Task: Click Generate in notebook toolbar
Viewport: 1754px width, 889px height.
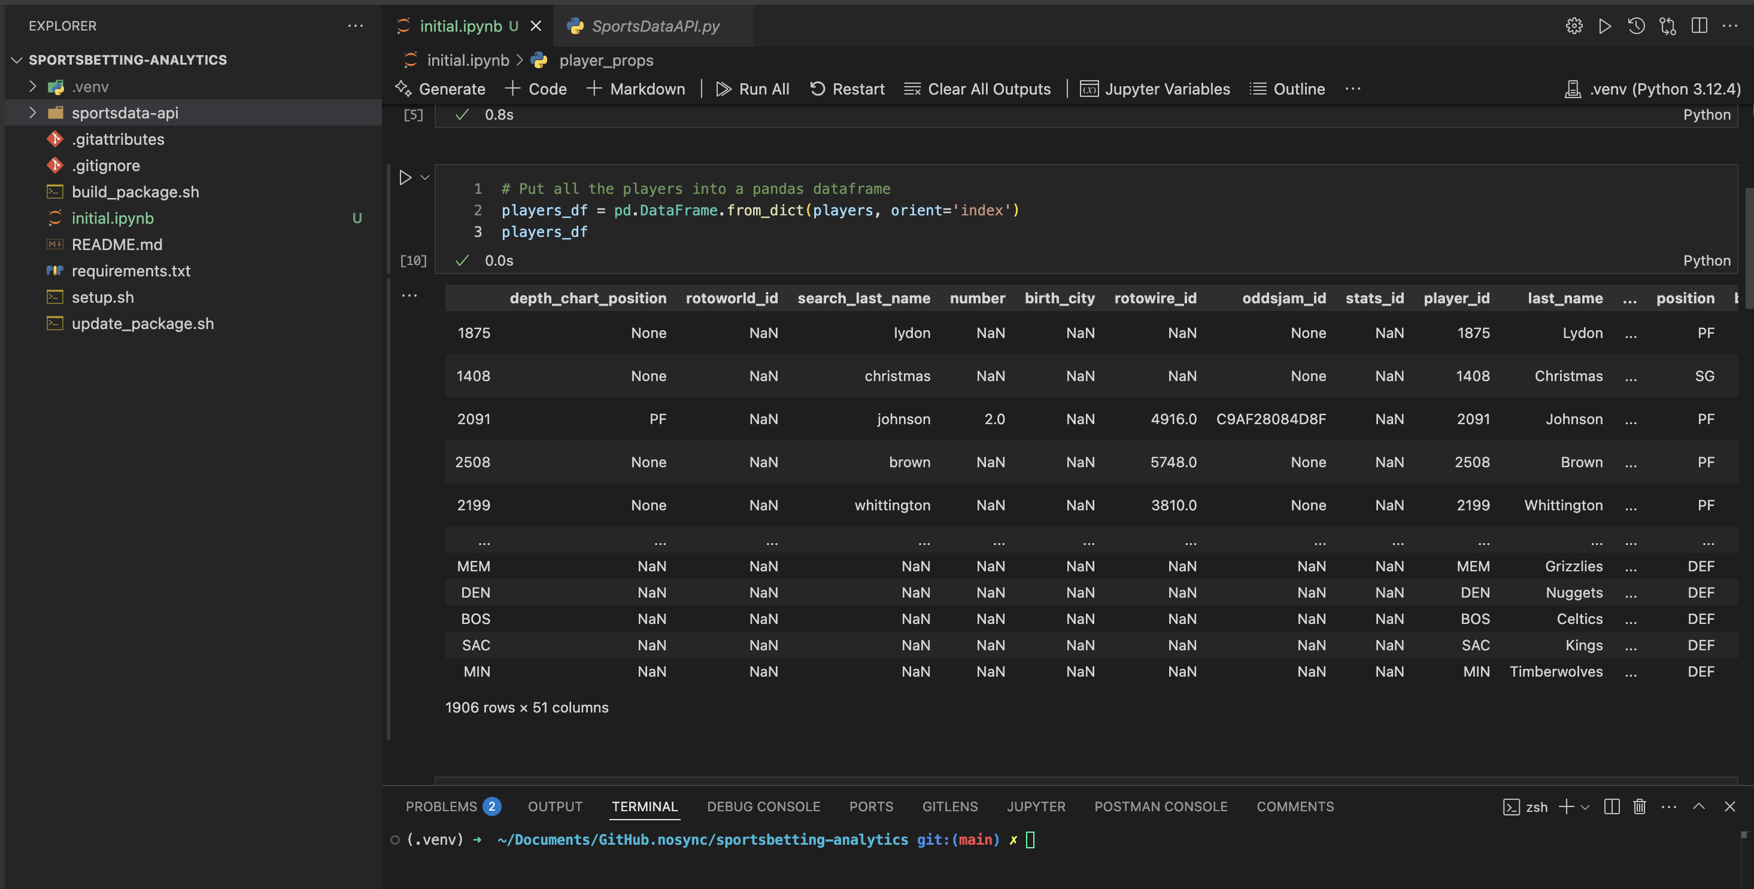Action: pyautogui.click(x=440, y=89)
